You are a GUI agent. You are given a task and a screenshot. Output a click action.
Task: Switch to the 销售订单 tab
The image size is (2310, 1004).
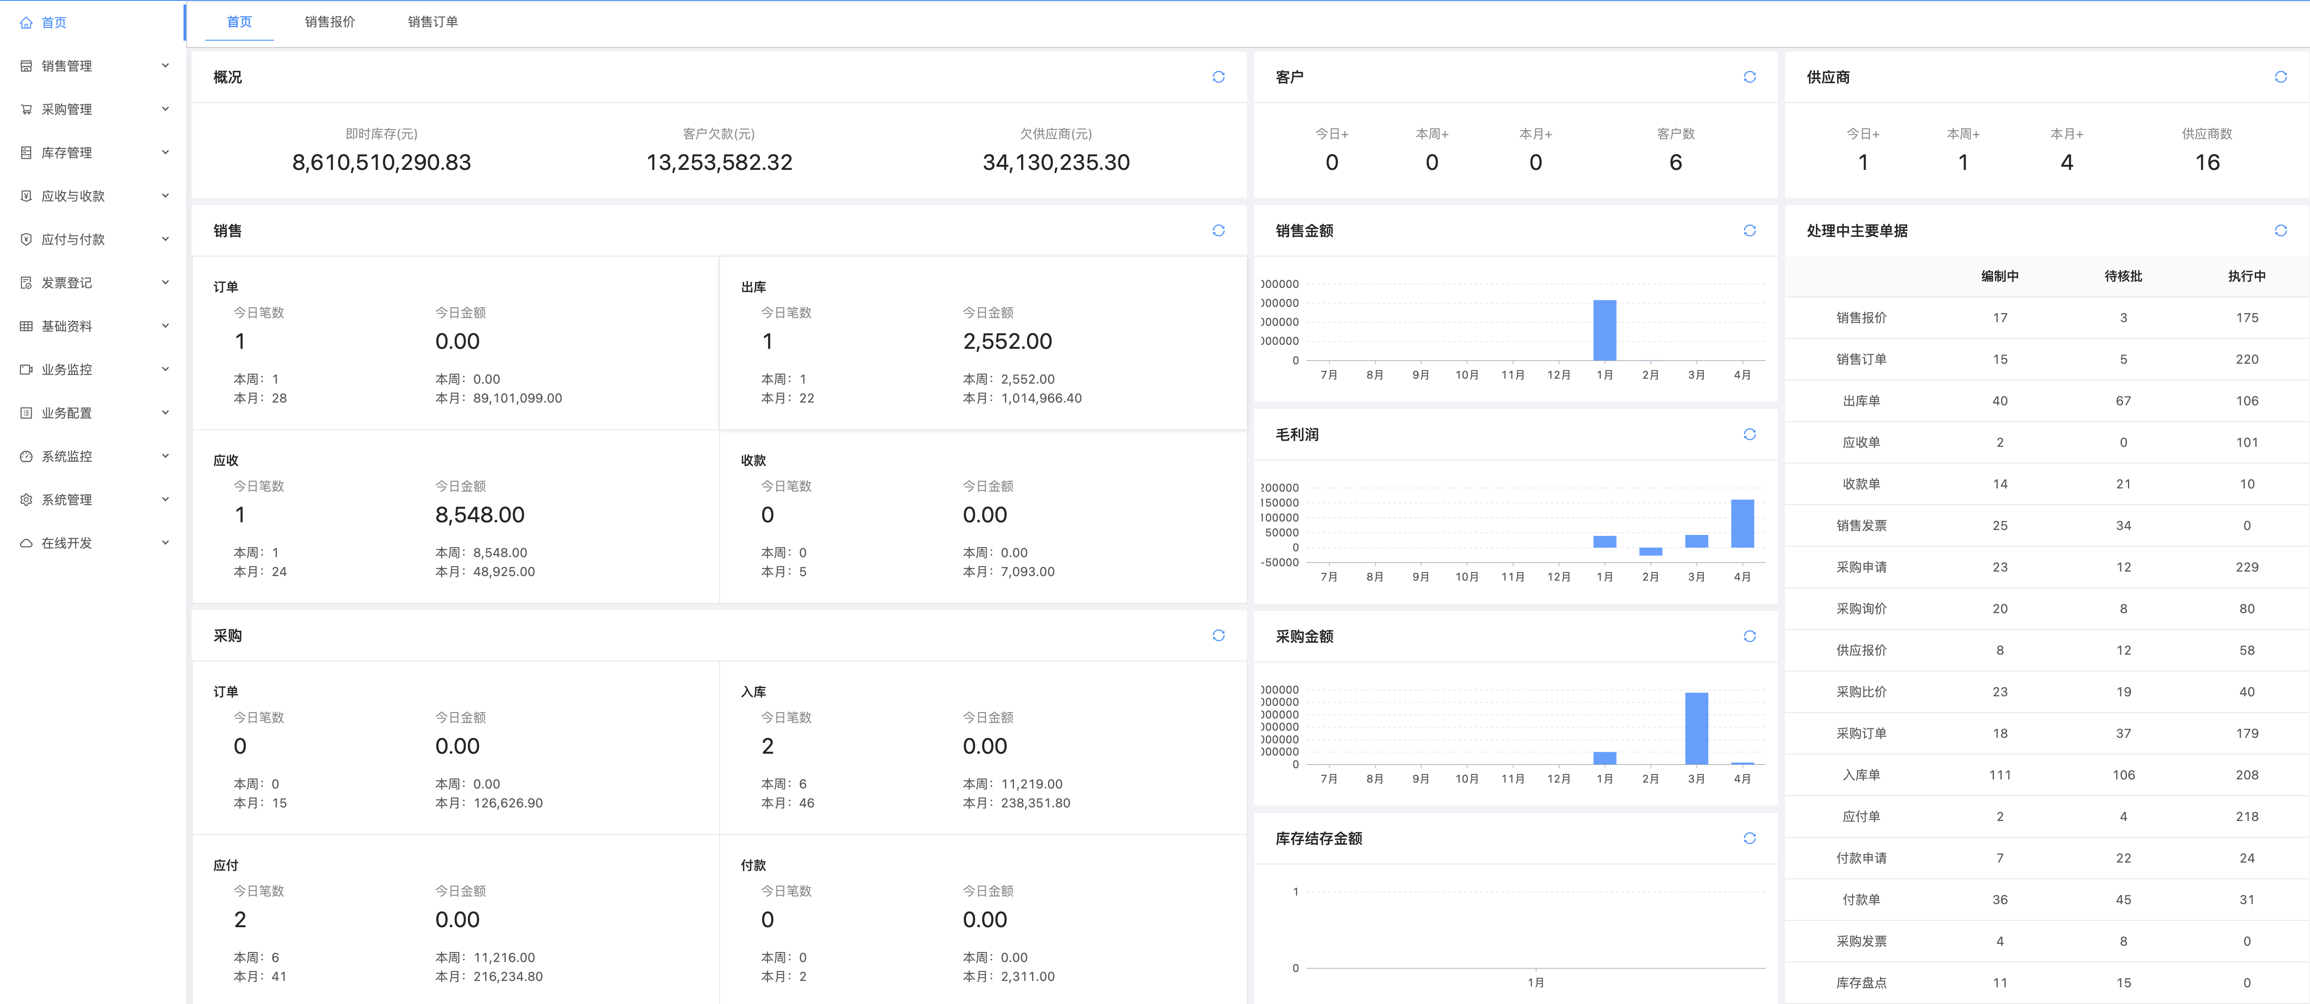pos(433,22)
